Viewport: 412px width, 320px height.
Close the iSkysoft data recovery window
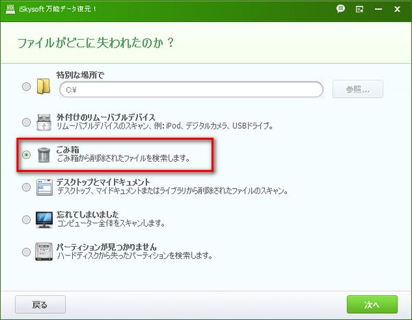pyautogui.click(x=397, y=9)
